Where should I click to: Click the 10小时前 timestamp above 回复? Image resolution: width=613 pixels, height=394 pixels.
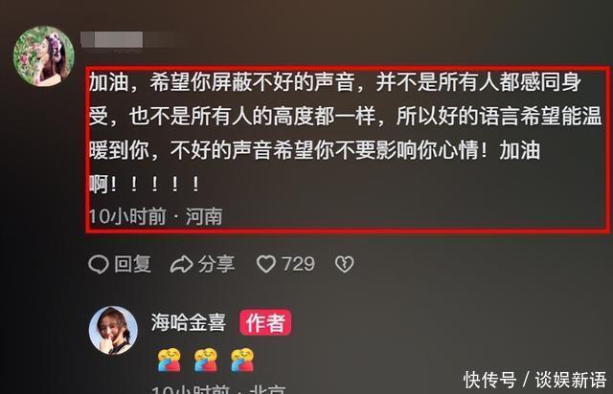tap(127, 217)
